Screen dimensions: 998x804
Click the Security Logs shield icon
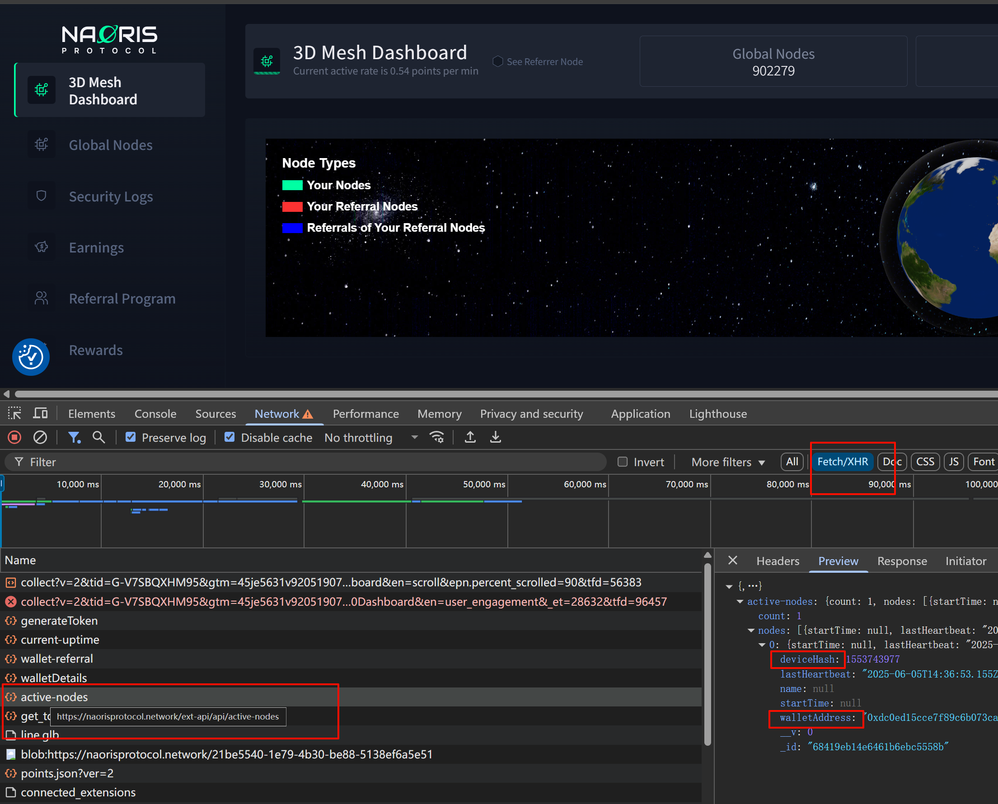pyautogui.click(x=42, y=196)
